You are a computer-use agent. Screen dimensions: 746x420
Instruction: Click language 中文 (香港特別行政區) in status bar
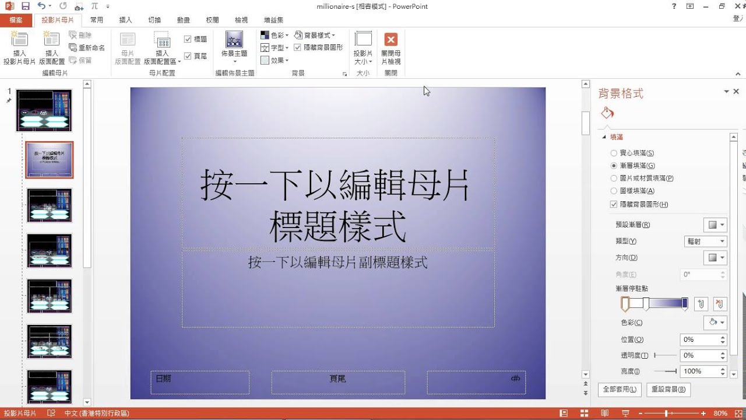pyautogui.click(x=97, y=414)
